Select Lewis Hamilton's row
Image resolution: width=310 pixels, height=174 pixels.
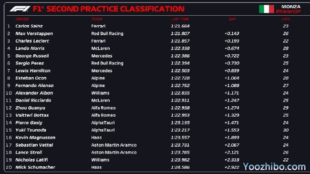pos(148,71)
